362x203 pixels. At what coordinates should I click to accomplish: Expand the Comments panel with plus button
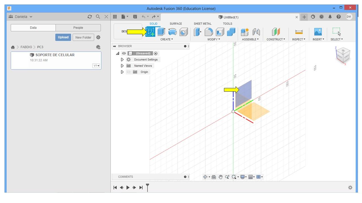click(185, 177)
